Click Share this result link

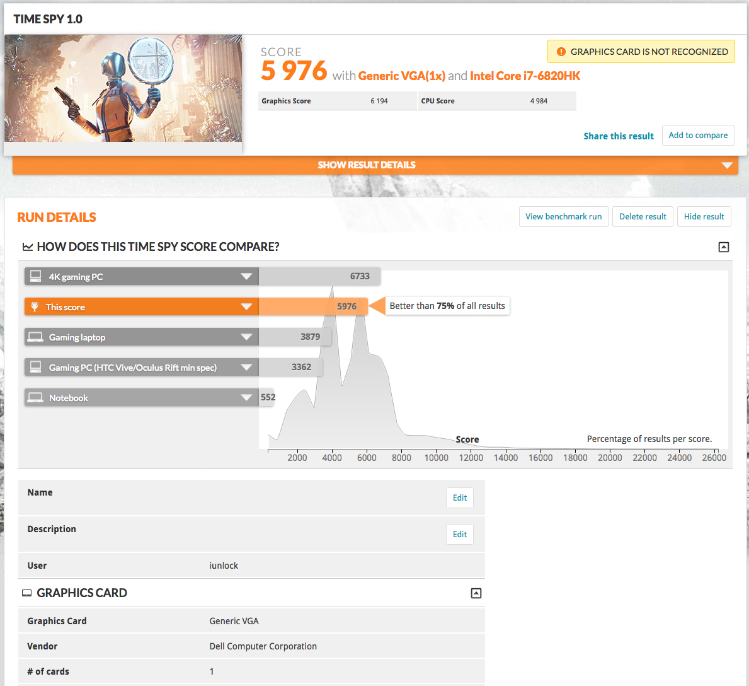click(619, 136)
